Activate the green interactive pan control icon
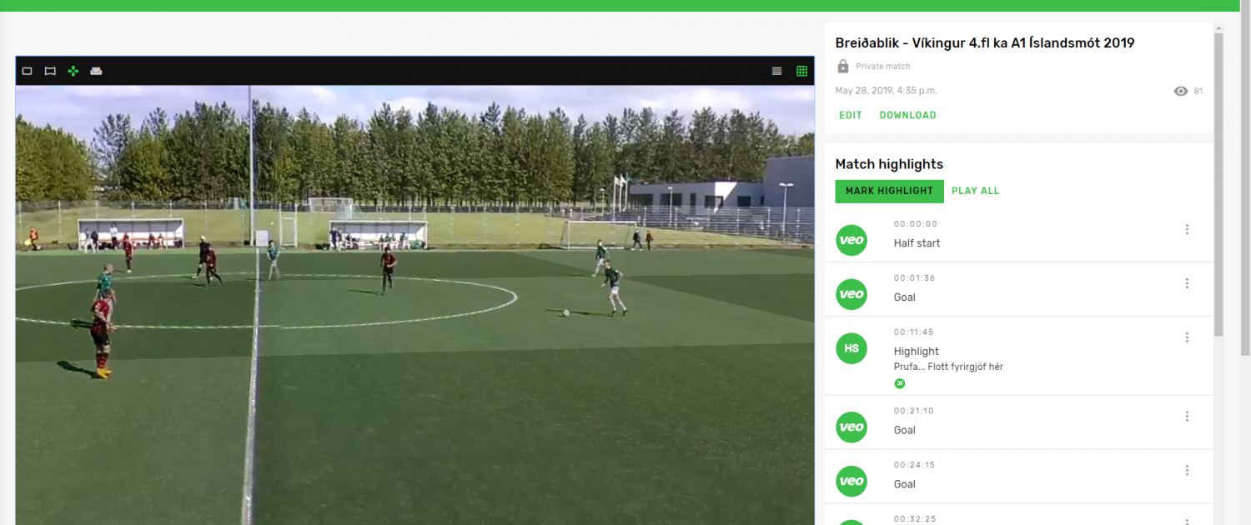The height and width of the screenshot is (525, 1251). (x=73, y=71)
